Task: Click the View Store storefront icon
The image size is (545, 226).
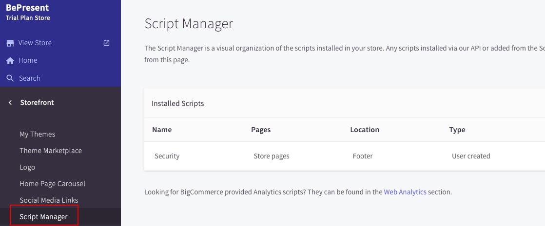Action: pos(10,43)
